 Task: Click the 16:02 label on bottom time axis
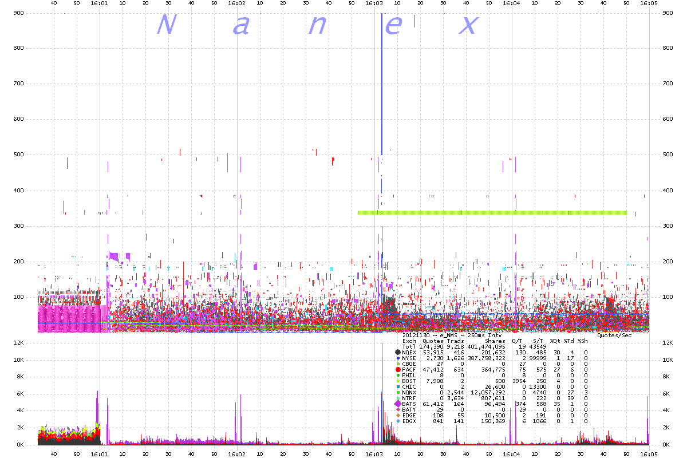pyautogui.click(x=236, y=453)
